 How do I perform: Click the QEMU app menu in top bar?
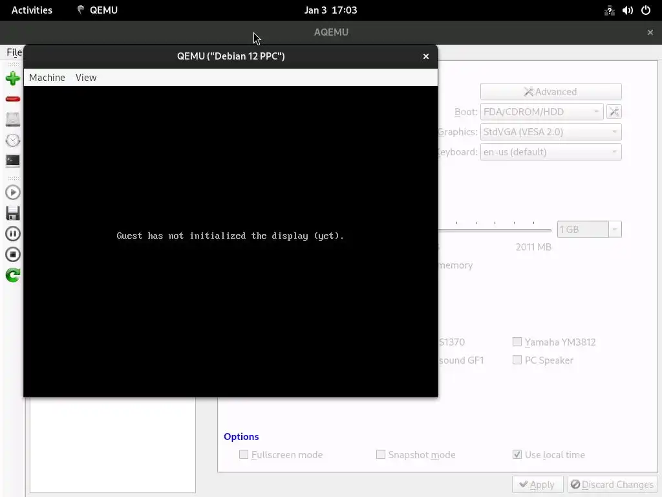[98, 10]
